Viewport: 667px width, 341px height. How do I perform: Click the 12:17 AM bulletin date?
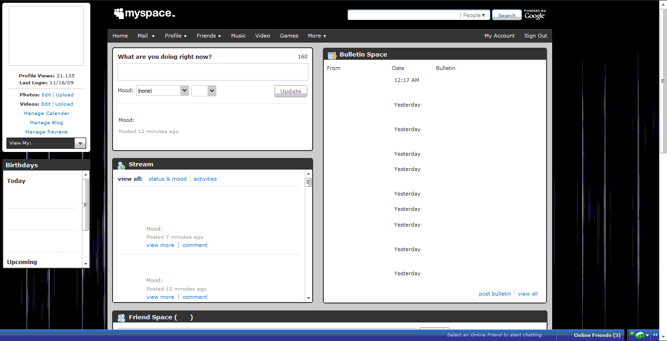[407, 80]
